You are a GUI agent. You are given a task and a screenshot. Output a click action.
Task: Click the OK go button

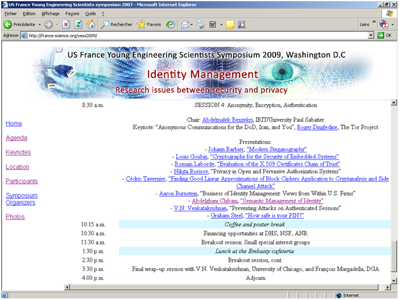point(385,35)
